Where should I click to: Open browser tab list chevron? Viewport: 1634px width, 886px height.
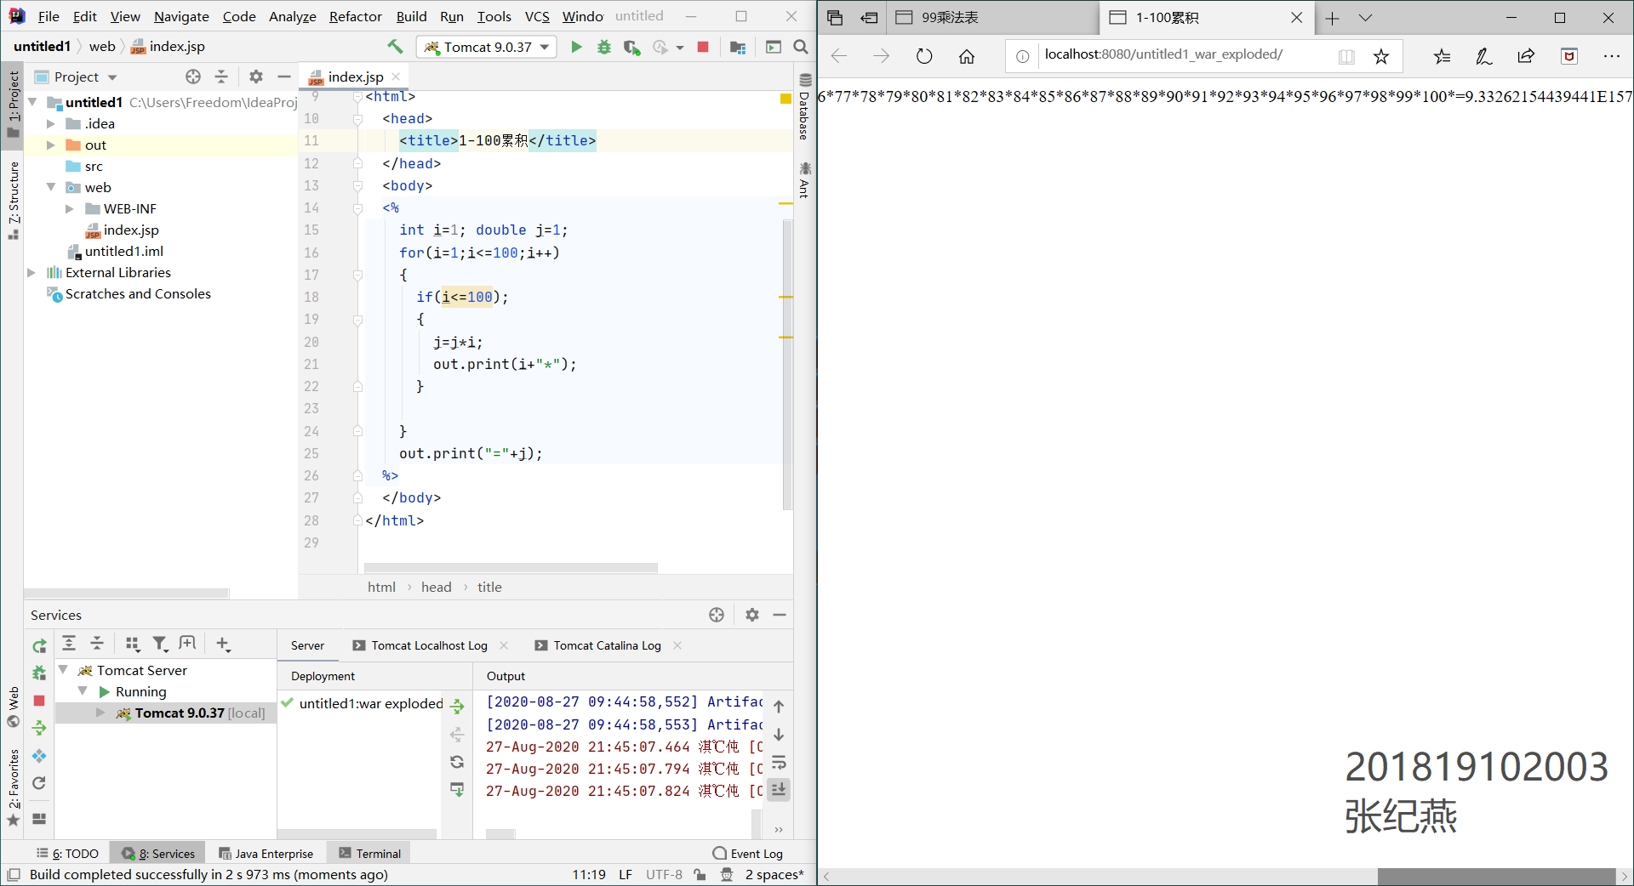point(1365,17)
